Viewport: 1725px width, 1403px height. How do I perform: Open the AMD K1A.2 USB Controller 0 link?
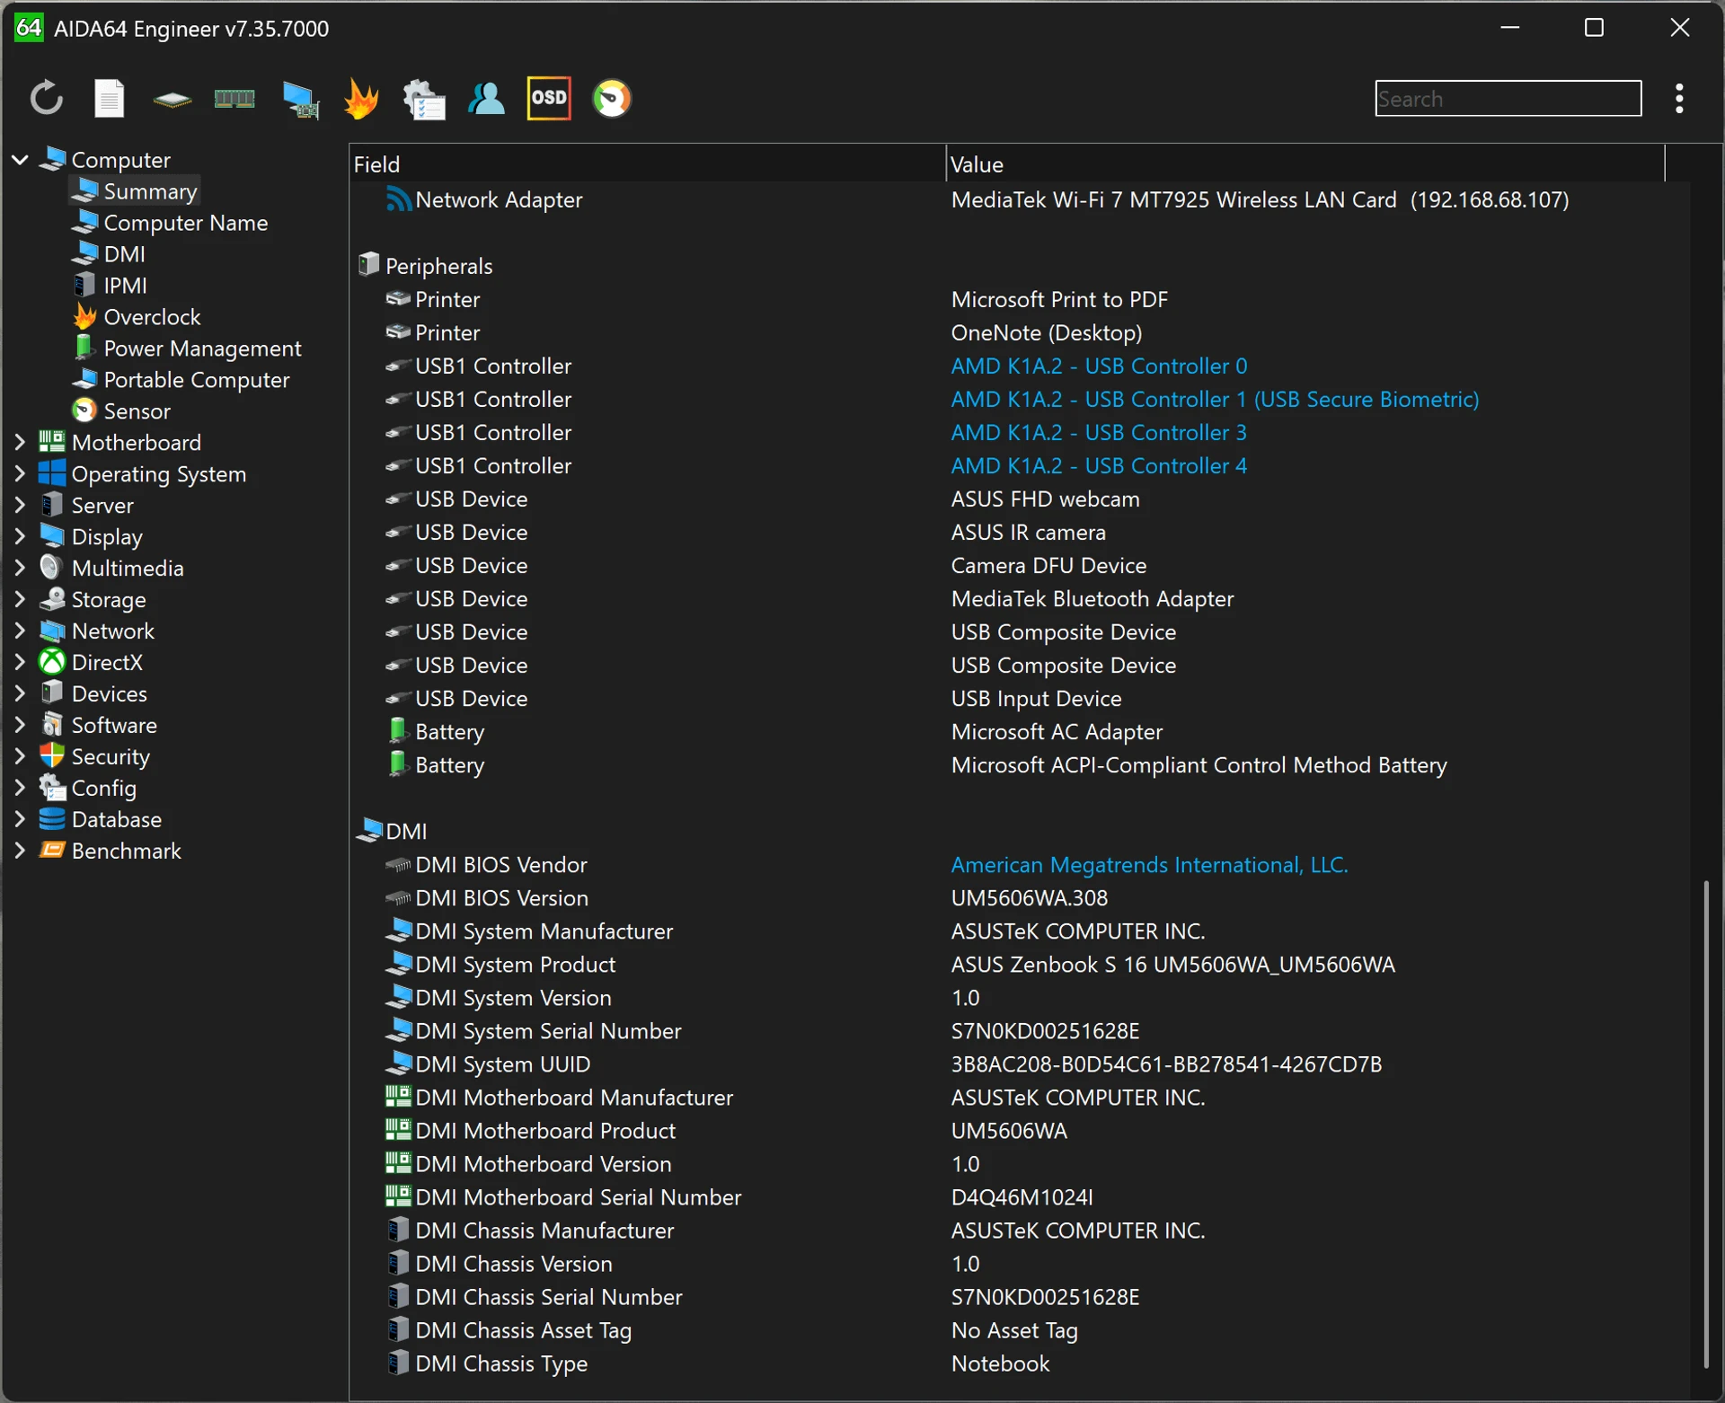[x=1099, y=366]
